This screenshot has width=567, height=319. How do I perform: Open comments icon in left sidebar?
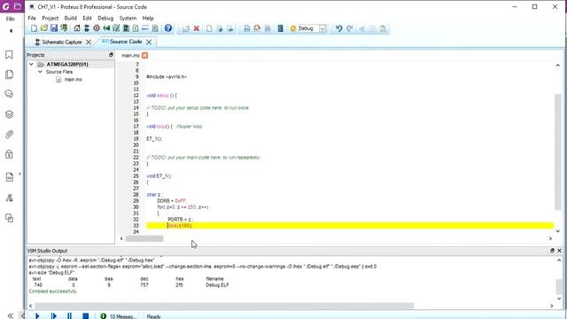[x=10, y=94]
